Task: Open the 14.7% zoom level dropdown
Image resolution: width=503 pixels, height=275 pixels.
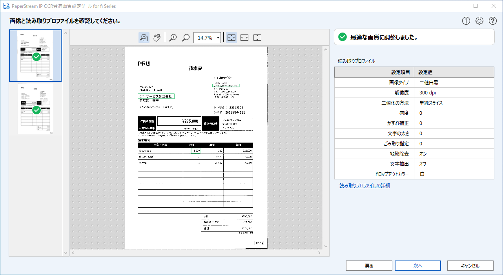Action: (218, 38)
